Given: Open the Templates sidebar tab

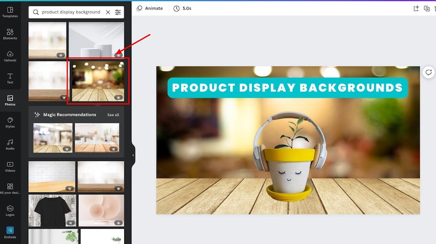Looking at the screenshot, I should pyautogui.click(x=10, y=12).
